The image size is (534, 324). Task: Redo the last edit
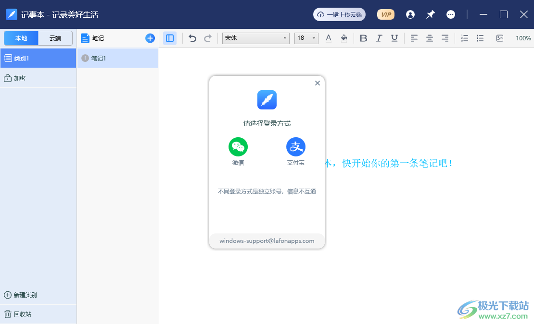coord(208,38)
